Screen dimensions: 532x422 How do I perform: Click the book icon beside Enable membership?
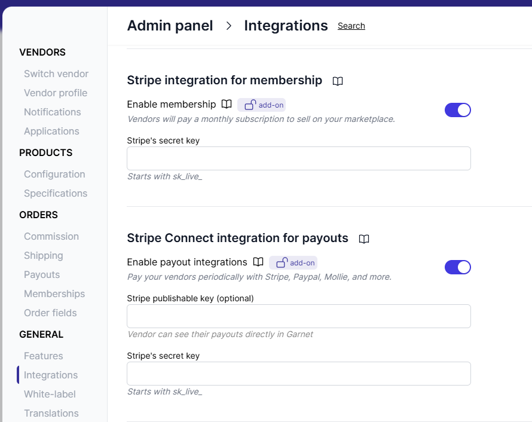[x=227, y=104]
